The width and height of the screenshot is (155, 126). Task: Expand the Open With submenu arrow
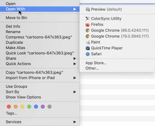pyautogui.click(x=75, y=9)
